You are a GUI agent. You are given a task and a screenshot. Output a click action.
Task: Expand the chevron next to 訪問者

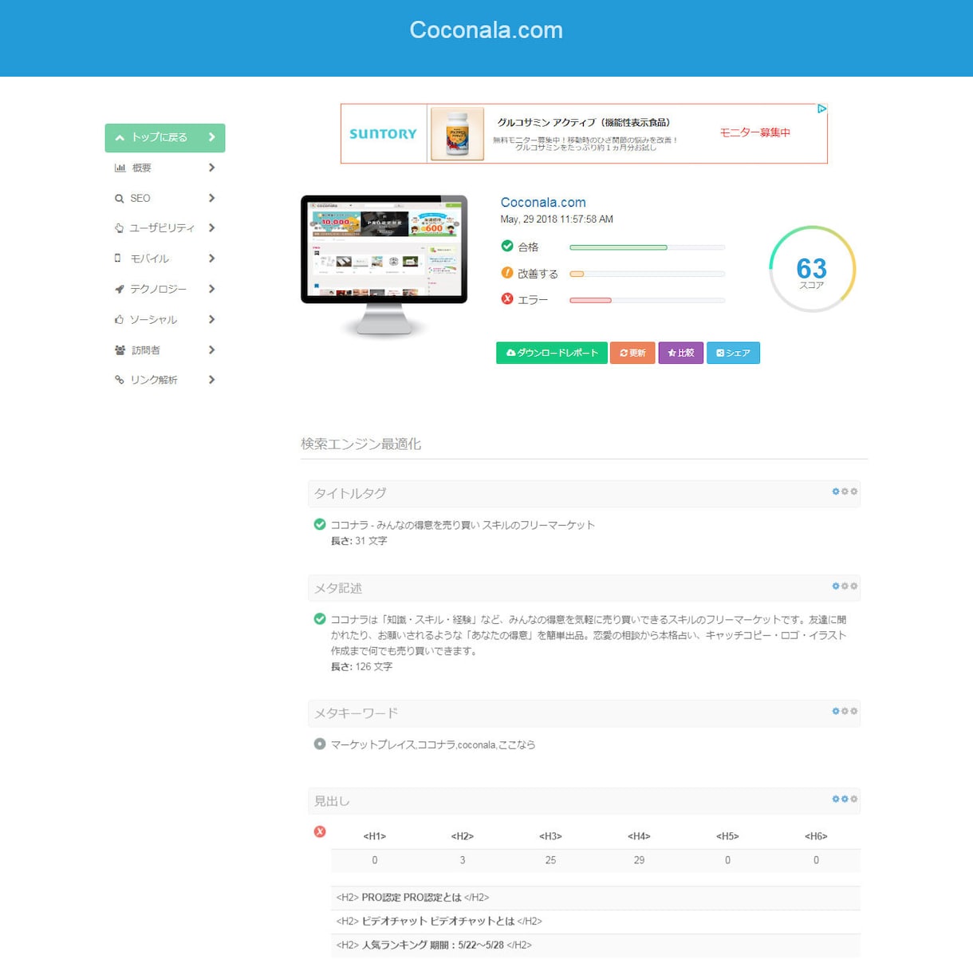click(x=211, y=349)
